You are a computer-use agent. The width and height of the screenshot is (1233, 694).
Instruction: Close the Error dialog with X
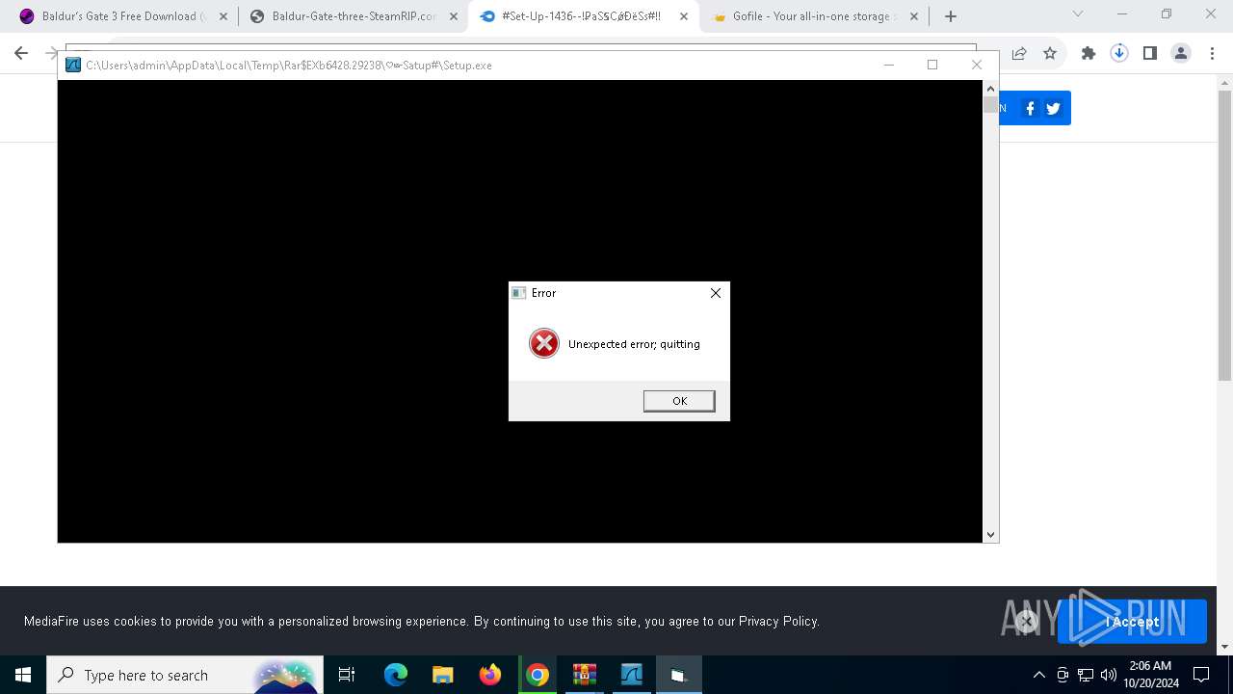coord(715,293)
